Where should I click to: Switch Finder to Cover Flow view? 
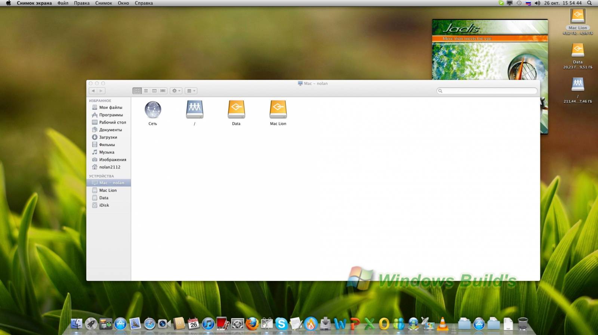pyautogui.click(x=163, y=91)
